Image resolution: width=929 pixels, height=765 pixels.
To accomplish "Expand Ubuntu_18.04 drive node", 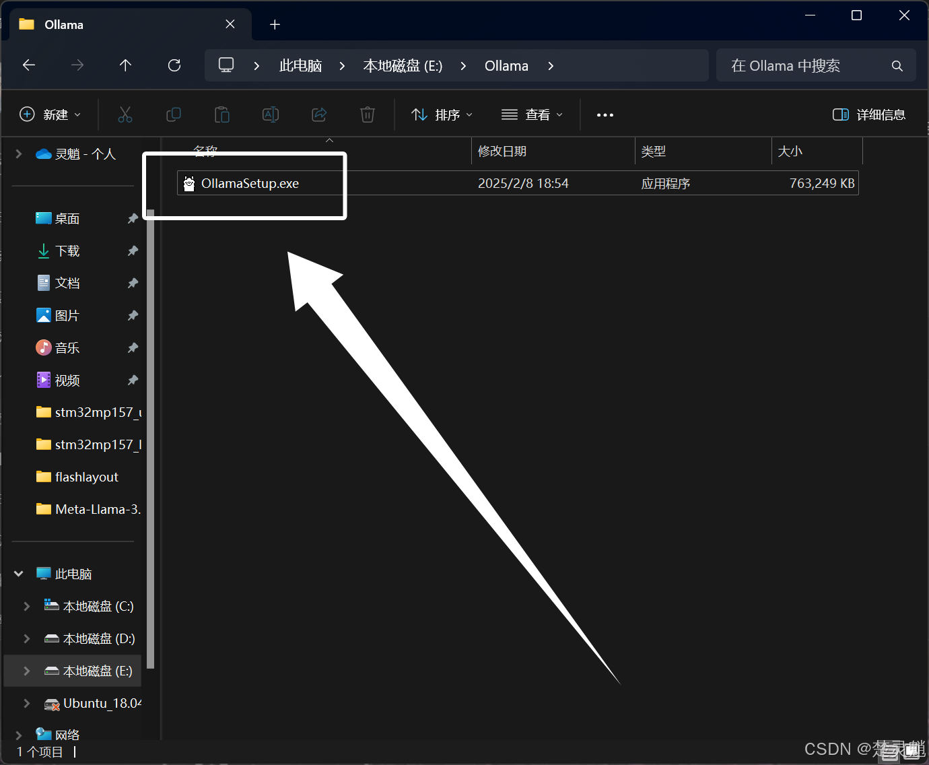I will 27,703.
